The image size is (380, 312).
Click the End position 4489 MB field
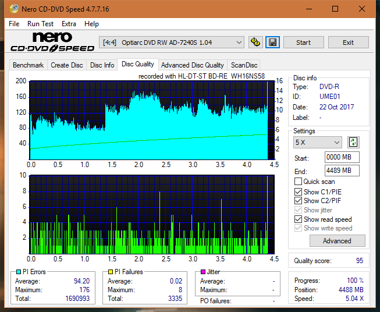point(342,171)
